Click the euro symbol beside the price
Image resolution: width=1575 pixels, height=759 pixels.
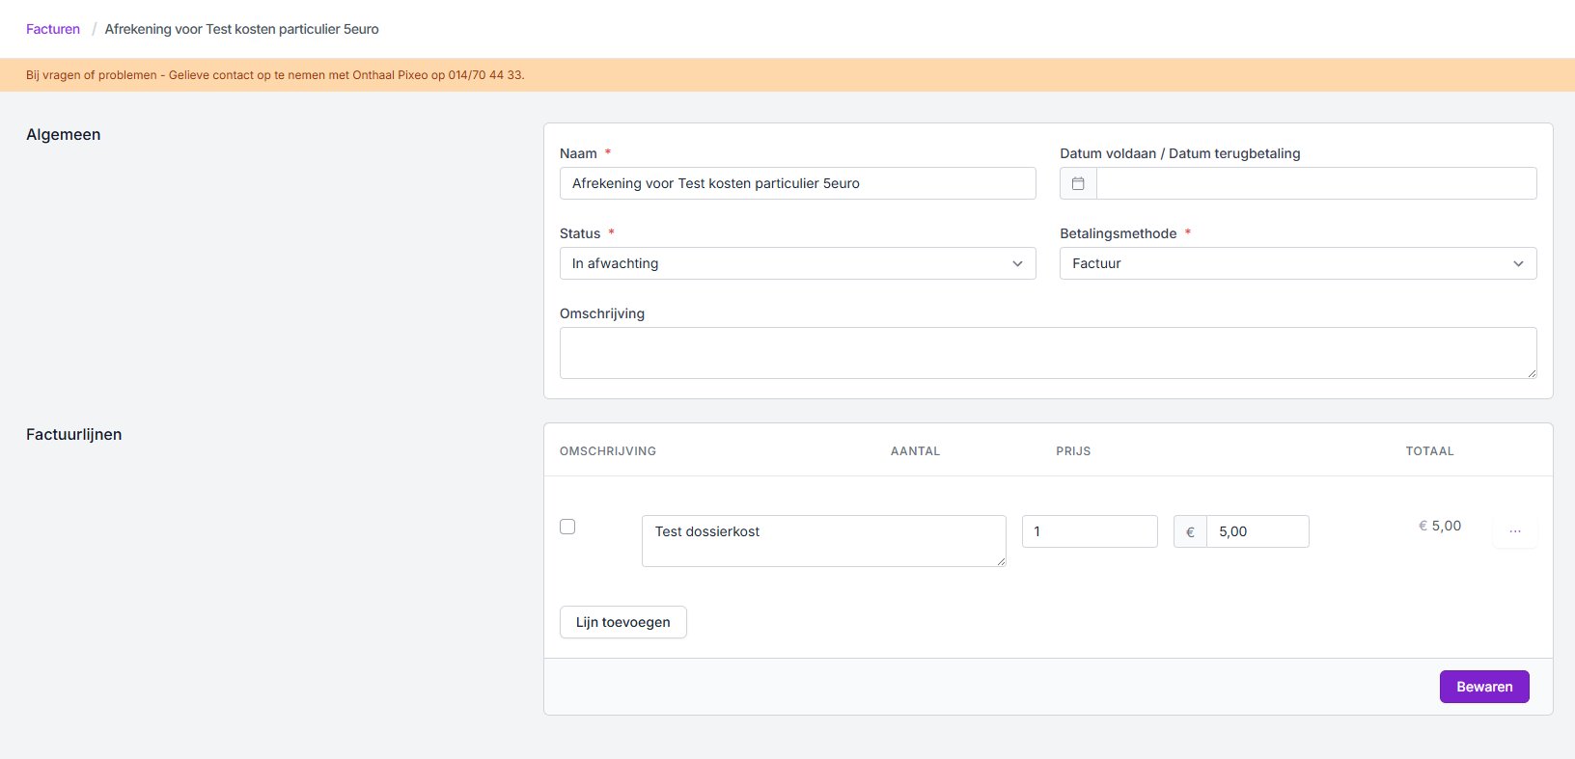pyautogui.click(x=1190, y=532)
